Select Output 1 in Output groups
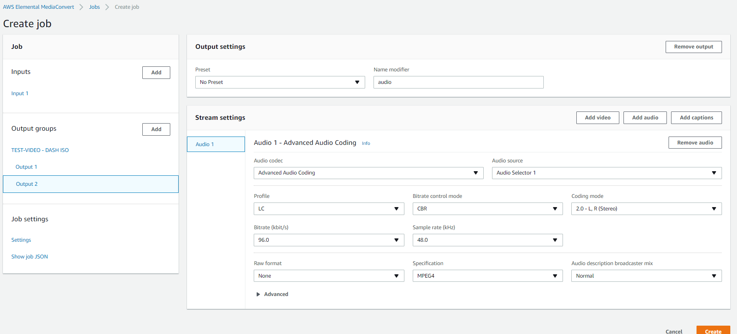This screenshot has width=737, height=334. pyautogui.click(x=26, y=167)
